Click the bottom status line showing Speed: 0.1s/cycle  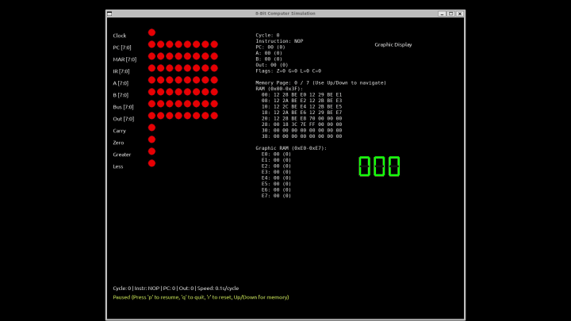[x=176, y=289]
